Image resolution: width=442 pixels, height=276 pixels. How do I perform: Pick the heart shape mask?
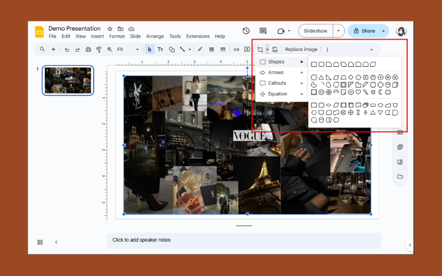pyautogui.click(x=358, y=92)
